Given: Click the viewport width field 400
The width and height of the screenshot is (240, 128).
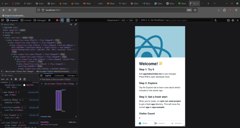Looking at the screenshot, I should tap(123, 20).
